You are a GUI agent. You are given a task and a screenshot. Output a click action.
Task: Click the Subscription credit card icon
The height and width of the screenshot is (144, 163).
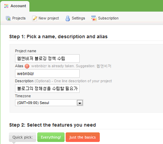[x=94, y=18]
